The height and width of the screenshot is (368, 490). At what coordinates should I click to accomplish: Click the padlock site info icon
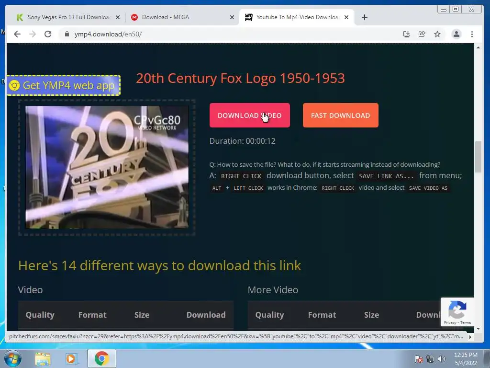67,34
